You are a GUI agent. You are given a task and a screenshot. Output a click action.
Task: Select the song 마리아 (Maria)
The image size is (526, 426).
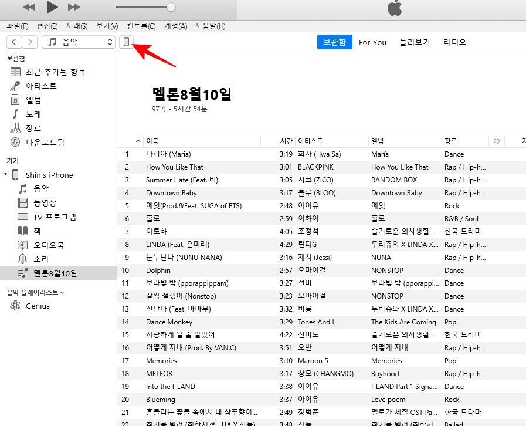[168, 154]
